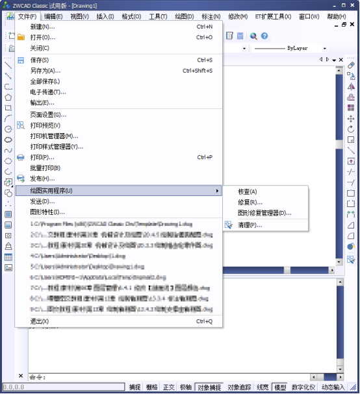Screen dimensions: 360x394
Task: Select the Arc draw tool
Action: (8, 119)
